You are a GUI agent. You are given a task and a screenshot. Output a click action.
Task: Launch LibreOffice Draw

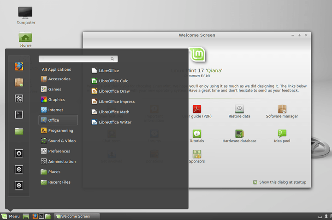tap(111, 91)
